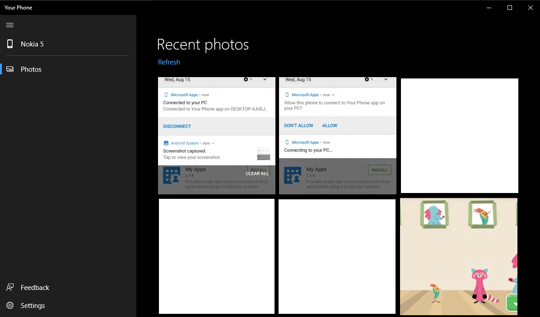Open the cartoon animals photo
The image size is (540, 317).
pos(459,256)
